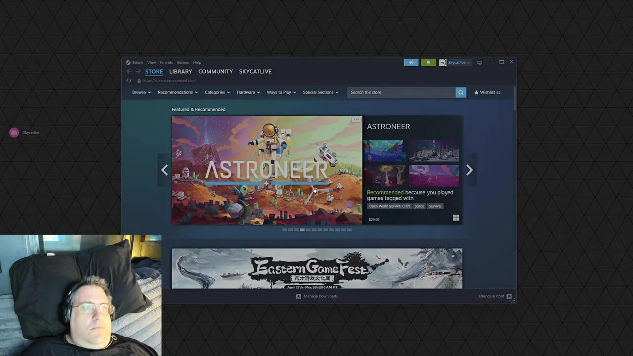This screenshot has height=356, width=633.
Task: Open the megaphone announcements button
Action: [x=411, y=62]
